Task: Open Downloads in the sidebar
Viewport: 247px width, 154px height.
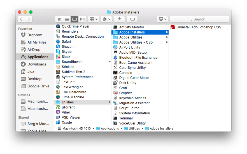Action: (36, 64)
